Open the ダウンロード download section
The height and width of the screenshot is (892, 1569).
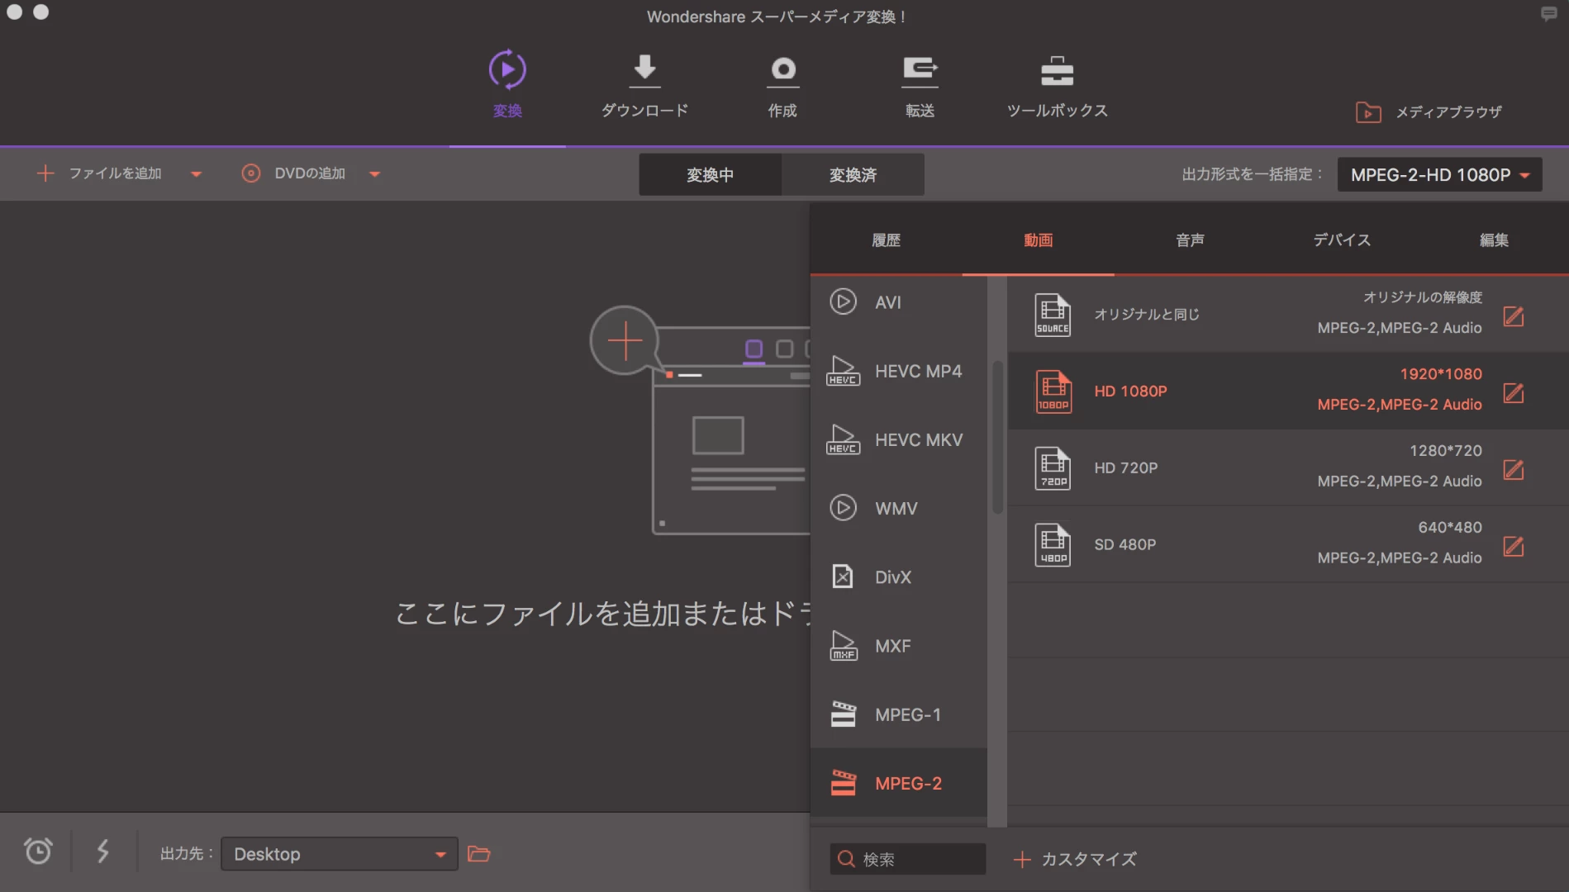pyautogui.click(x=644, y=86)
